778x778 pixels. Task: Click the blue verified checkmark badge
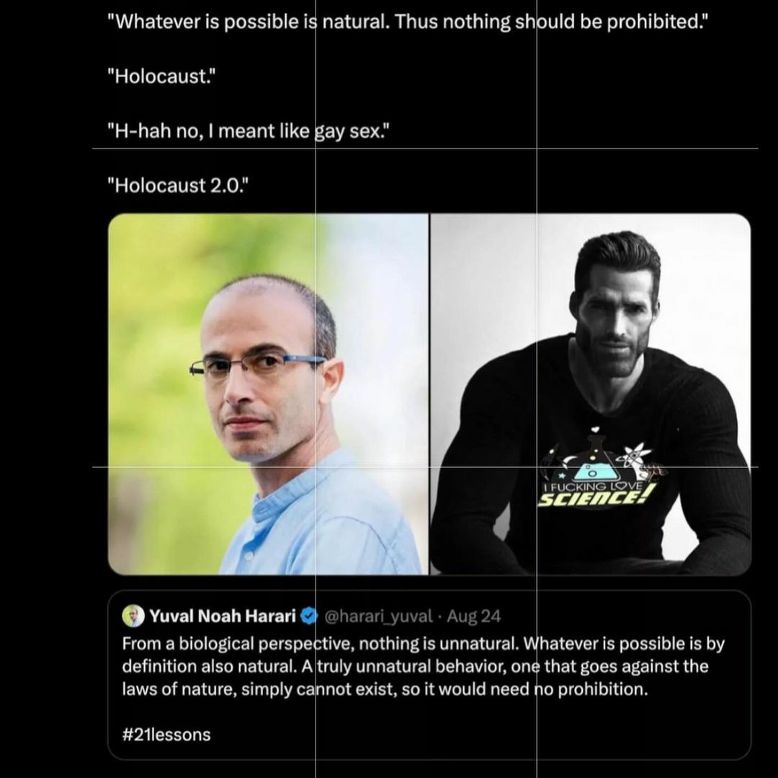(310, 616)
